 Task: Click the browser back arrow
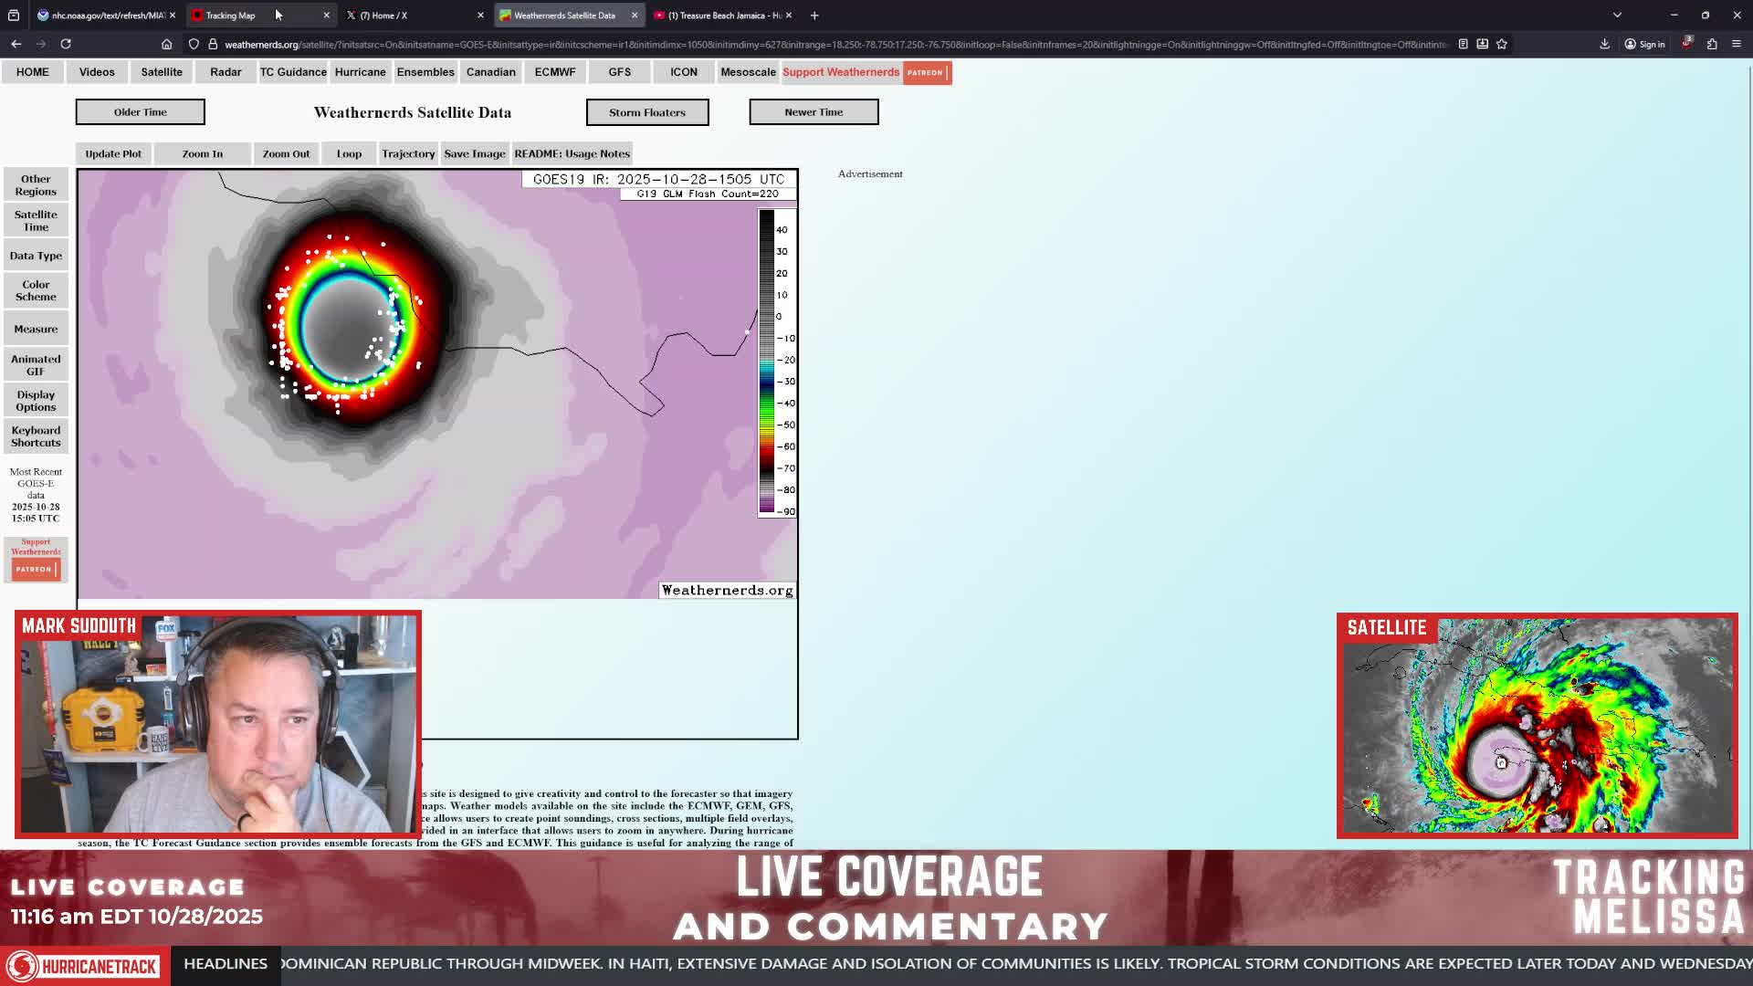coord(16,44)
